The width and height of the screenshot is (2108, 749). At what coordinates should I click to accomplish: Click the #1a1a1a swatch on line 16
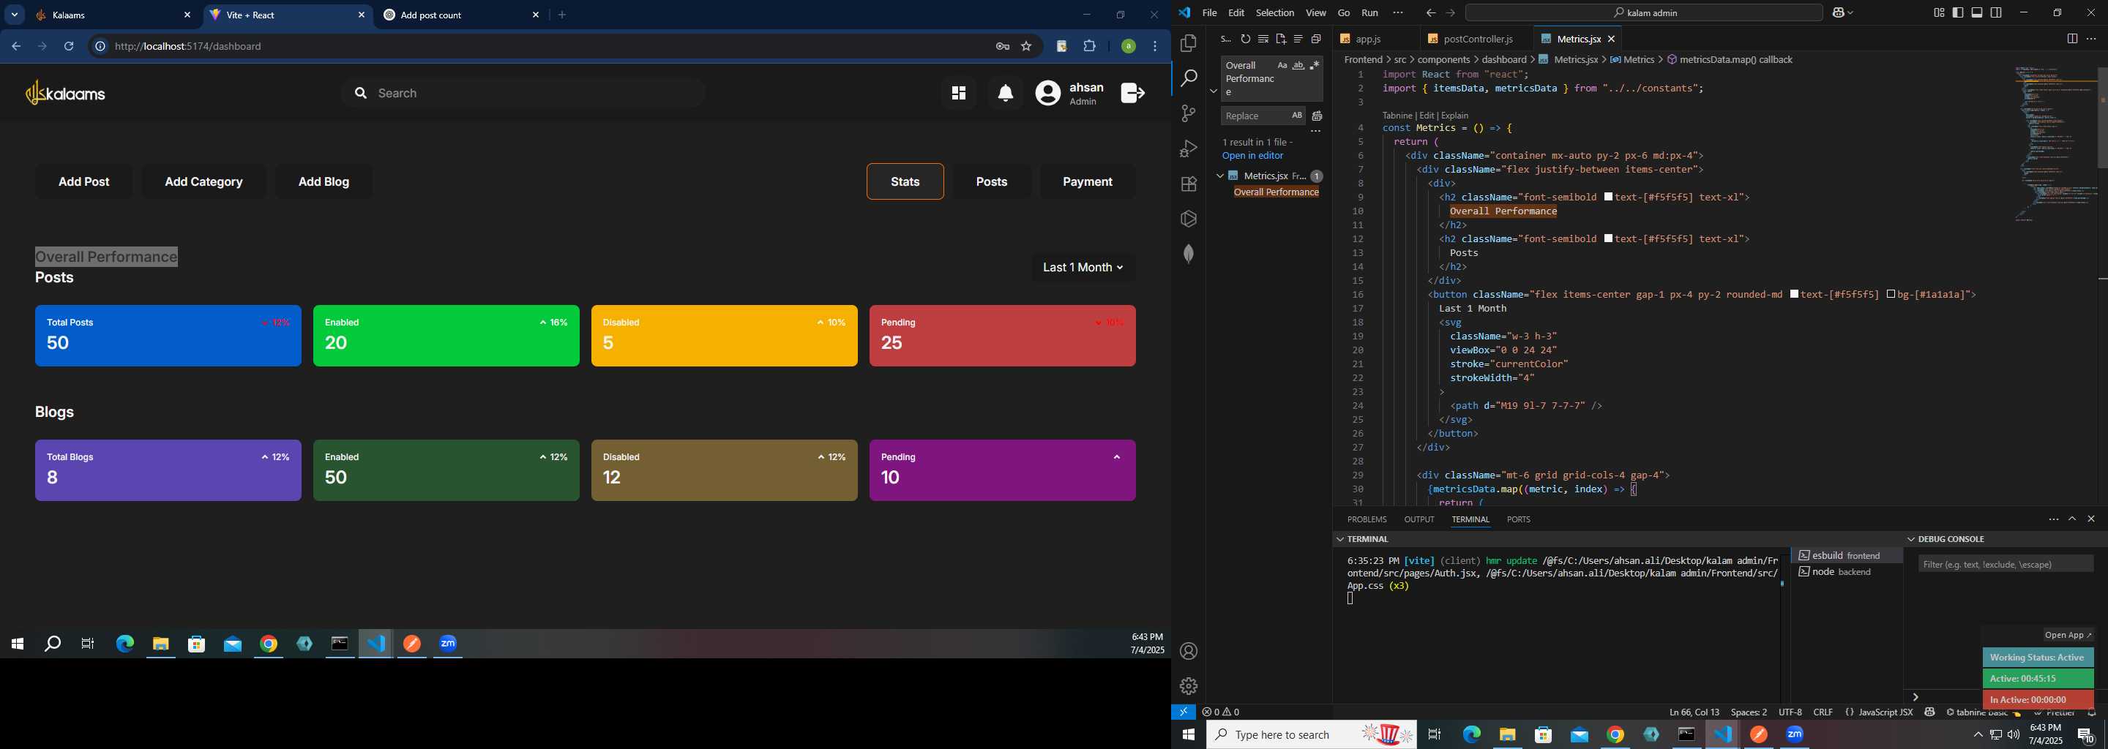(1891, 294)
